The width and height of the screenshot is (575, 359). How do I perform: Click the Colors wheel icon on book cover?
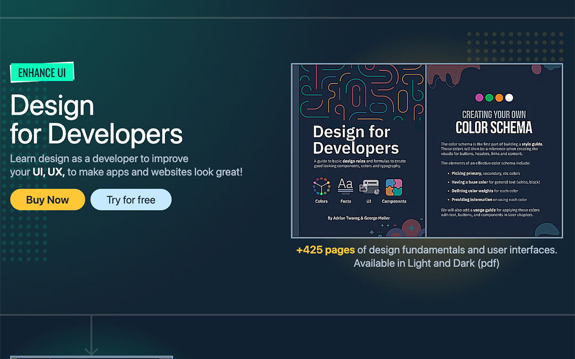pos(321,187)
